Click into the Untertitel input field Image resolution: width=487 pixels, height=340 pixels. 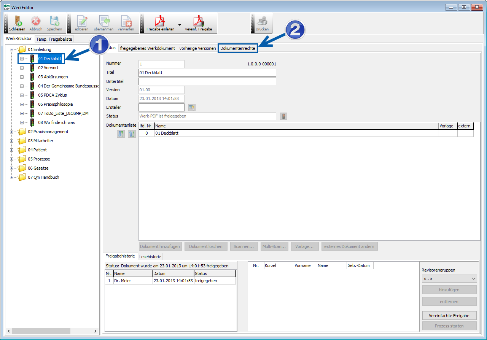(x=207, y=81)
